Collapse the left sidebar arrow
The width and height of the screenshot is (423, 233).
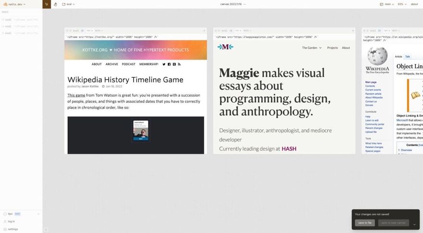46,230
